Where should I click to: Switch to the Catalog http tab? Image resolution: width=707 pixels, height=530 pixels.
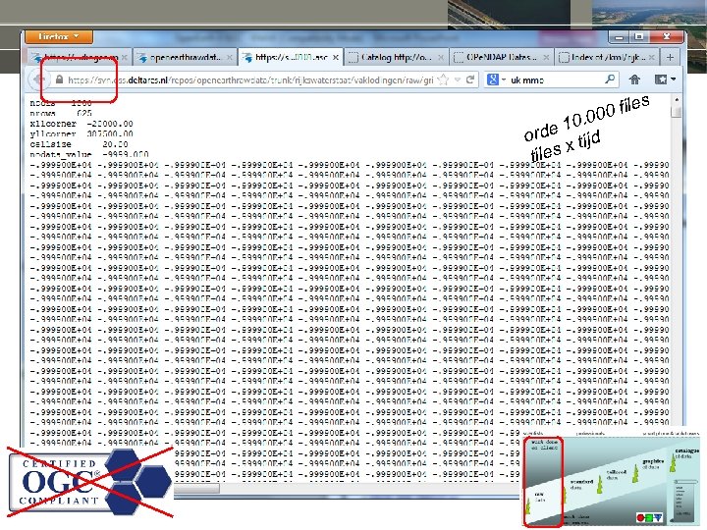(396, 57)
